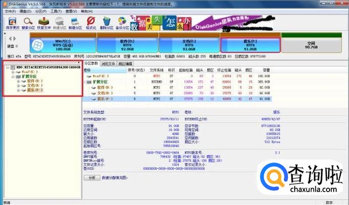Click the 软件 (D:) drive icon in the tree
Viewport: 349px width, 205px height.
24,81
